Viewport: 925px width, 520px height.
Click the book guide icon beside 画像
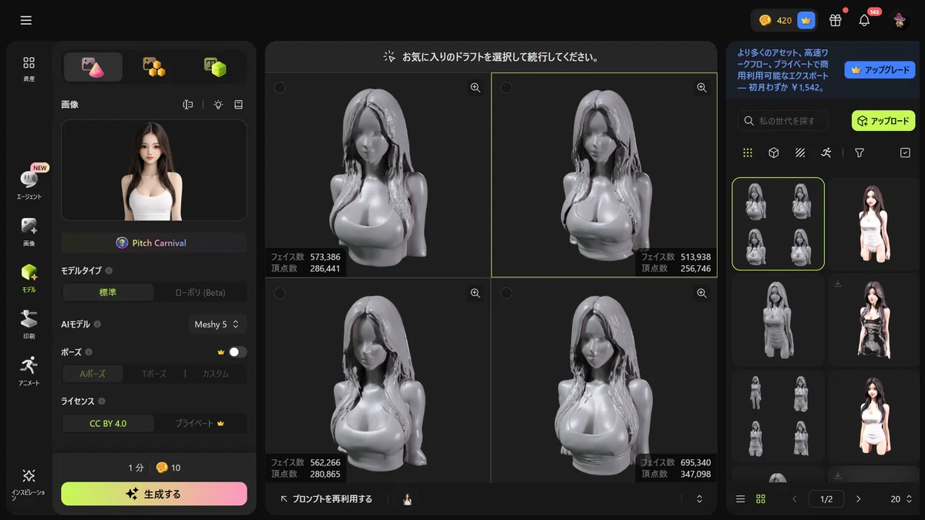tap(238, 105)
